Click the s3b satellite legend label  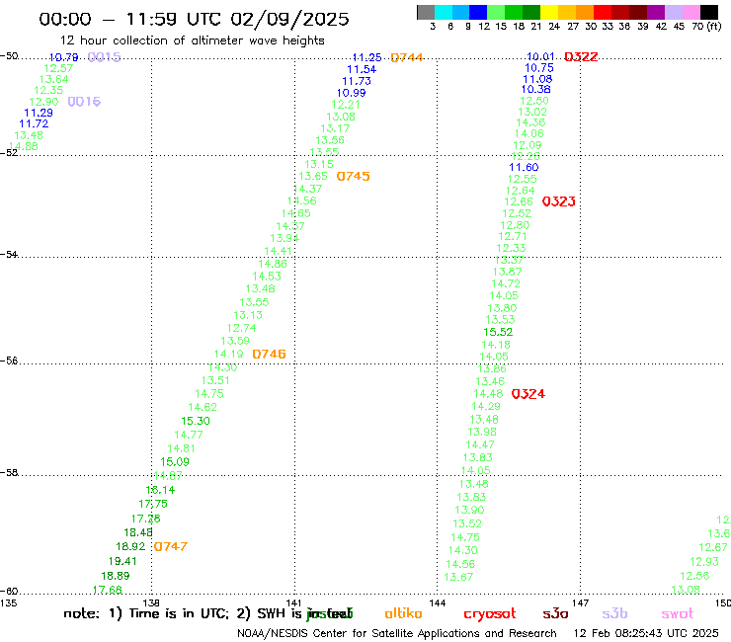tap(614, 613)
